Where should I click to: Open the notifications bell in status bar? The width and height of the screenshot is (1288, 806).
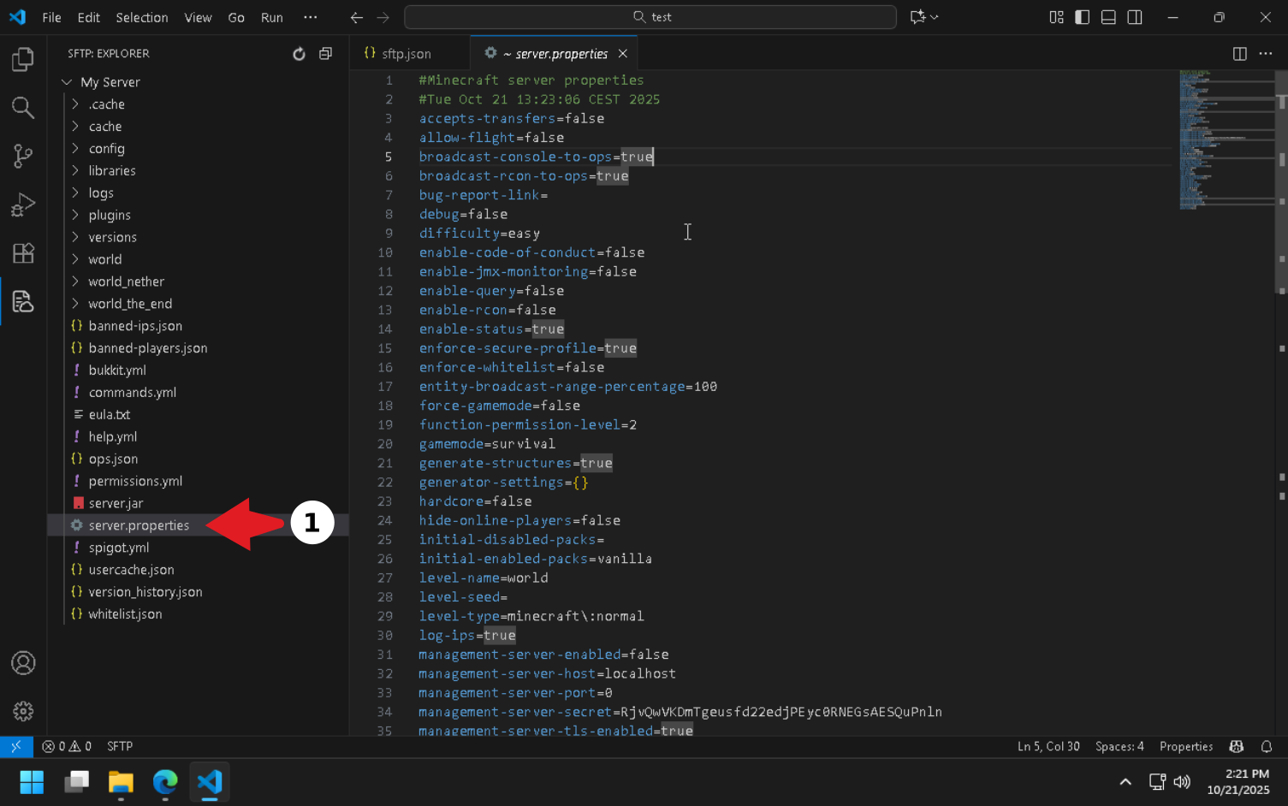[x=1267, y=746]
